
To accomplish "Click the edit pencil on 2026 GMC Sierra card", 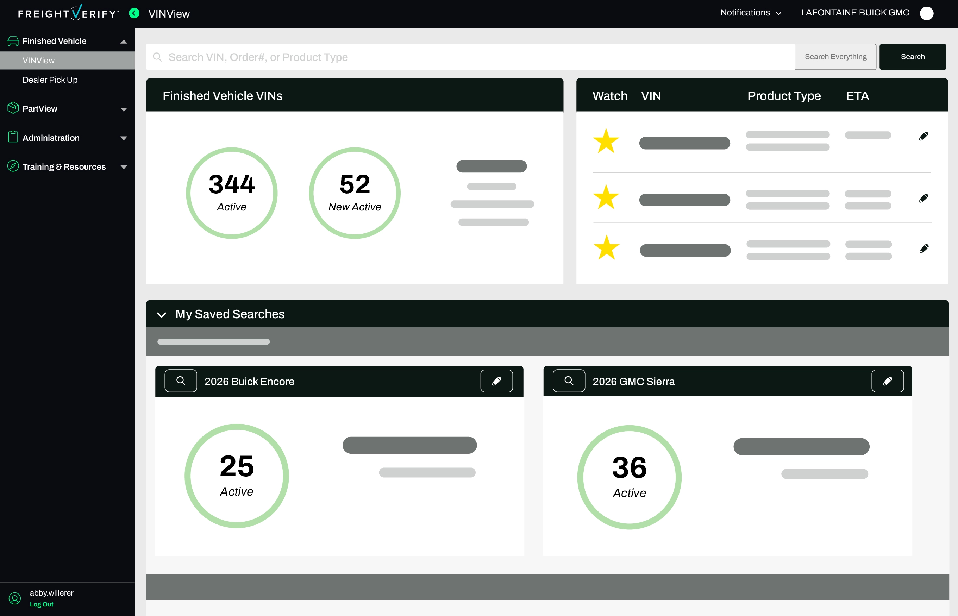I will [x=887, y=381].
